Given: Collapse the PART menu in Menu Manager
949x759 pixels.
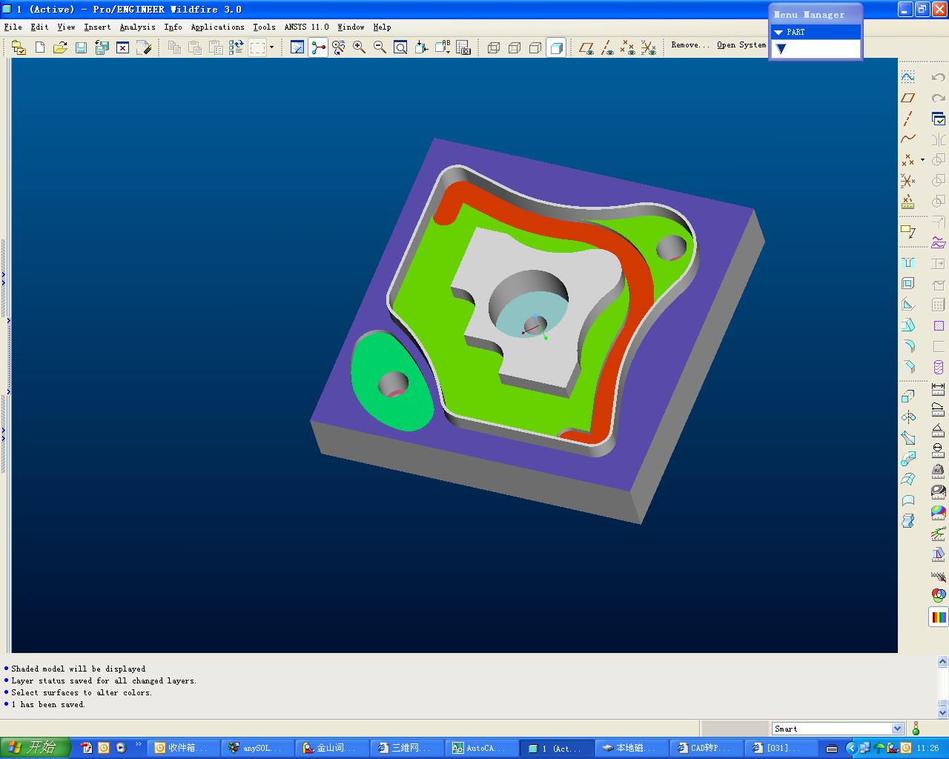Looking at the screenshot, I should (778, 33).
